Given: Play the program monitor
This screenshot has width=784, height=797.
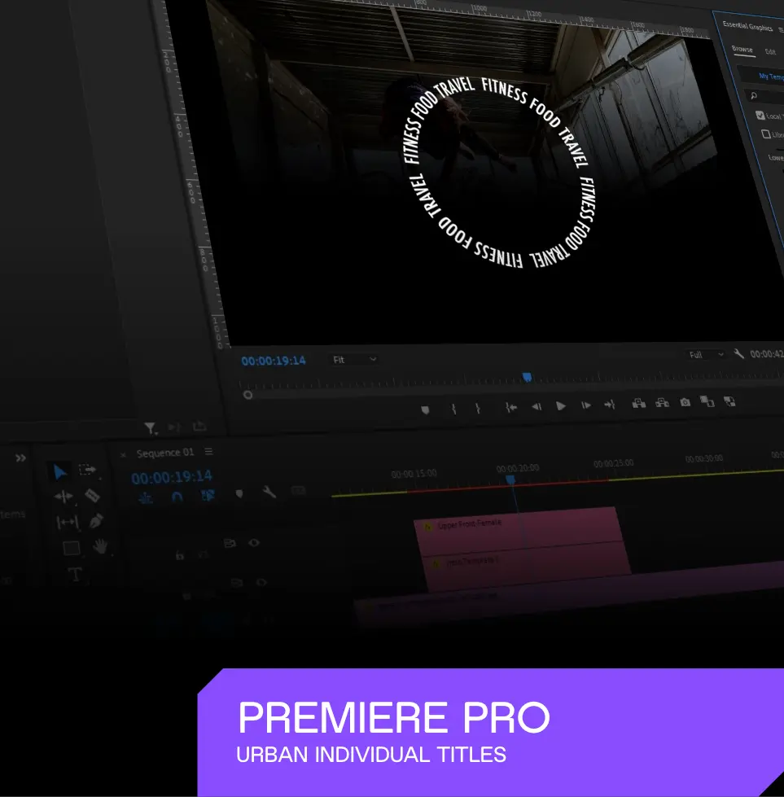Looking at the screenshot, I should coord(561,405).
